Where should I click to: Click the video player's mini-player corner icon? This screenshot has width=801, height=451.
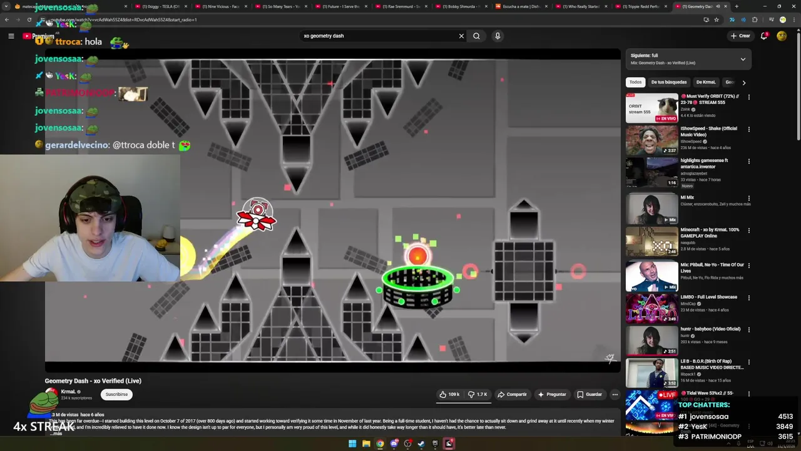click(x=610, y=358)
